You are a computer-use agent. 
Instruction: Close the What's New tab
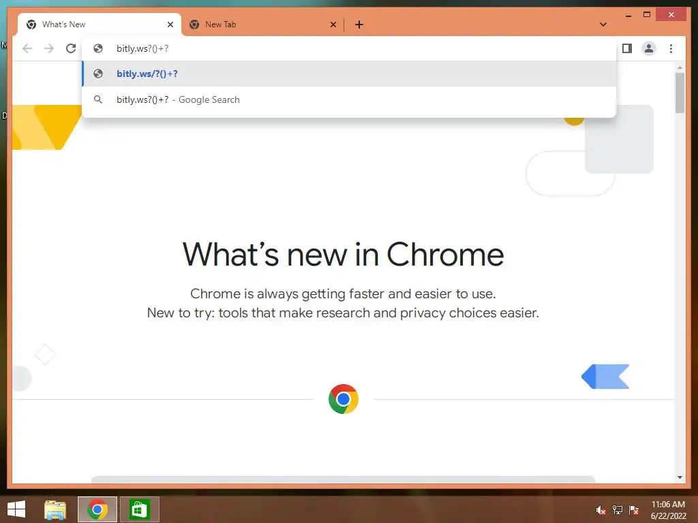[170, 25]
